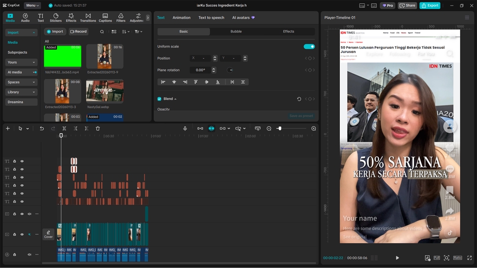The height and width of the screenshot is (268, 477).
Task: Mute the audio track at bottom
Action: [x=29, y=255]
